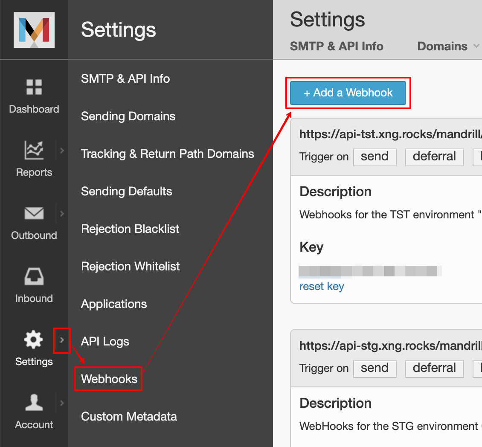Click the api-stg.xng.rocks webhook URL
482x447 pixels.
pyautogui.click(x=390, y=345)
